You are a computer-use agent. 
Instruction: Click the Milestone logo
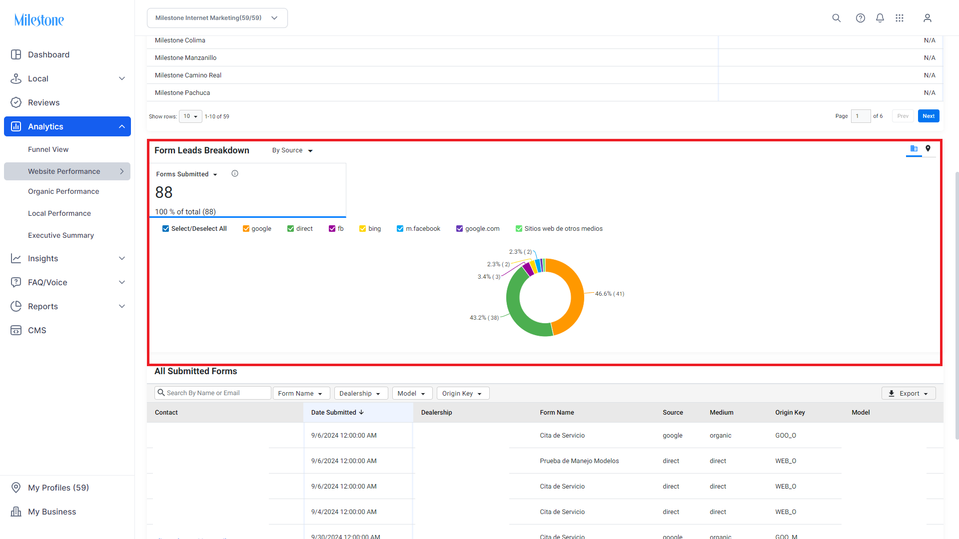(39, 20)
